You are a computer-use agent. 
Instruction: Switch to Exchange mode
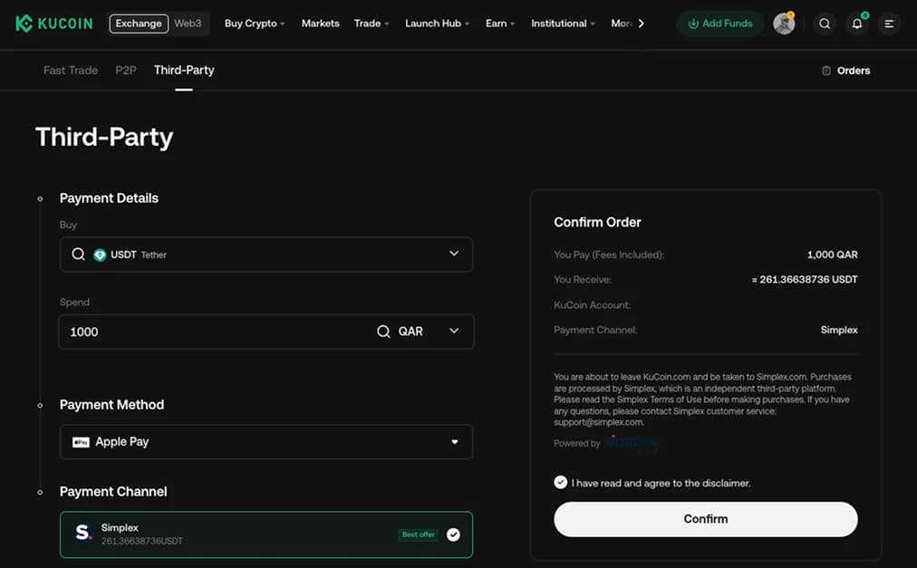pyautogui.click(x=139, y=24)
